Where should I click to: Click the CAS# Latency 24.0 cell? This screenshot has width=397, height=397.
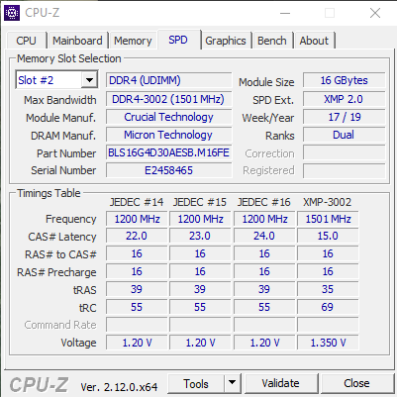pyautogui.click(x=264, y=236)
